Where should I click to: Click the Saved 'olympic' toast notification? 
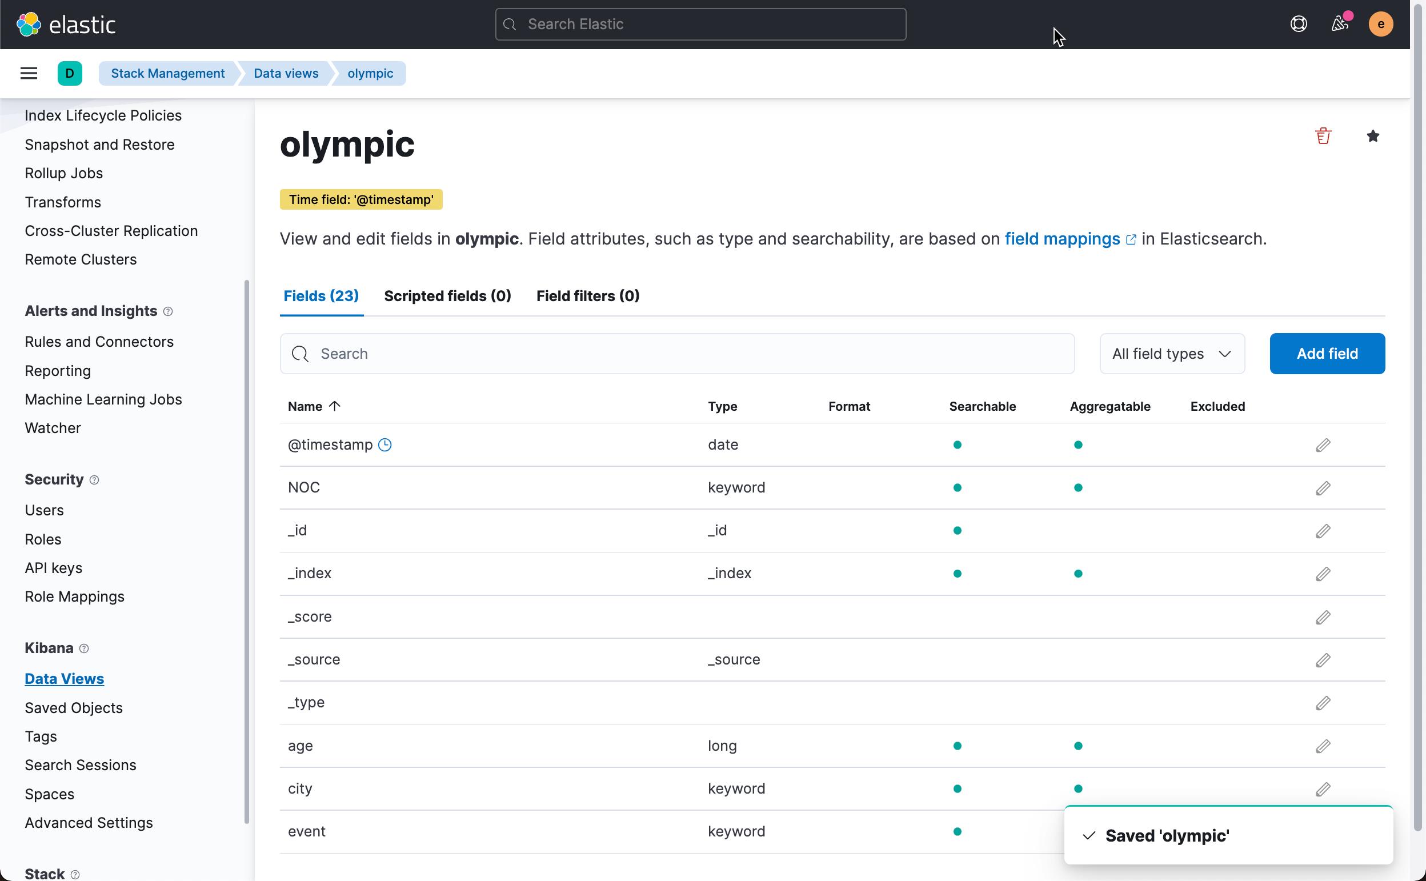[x=1228, y=835]
